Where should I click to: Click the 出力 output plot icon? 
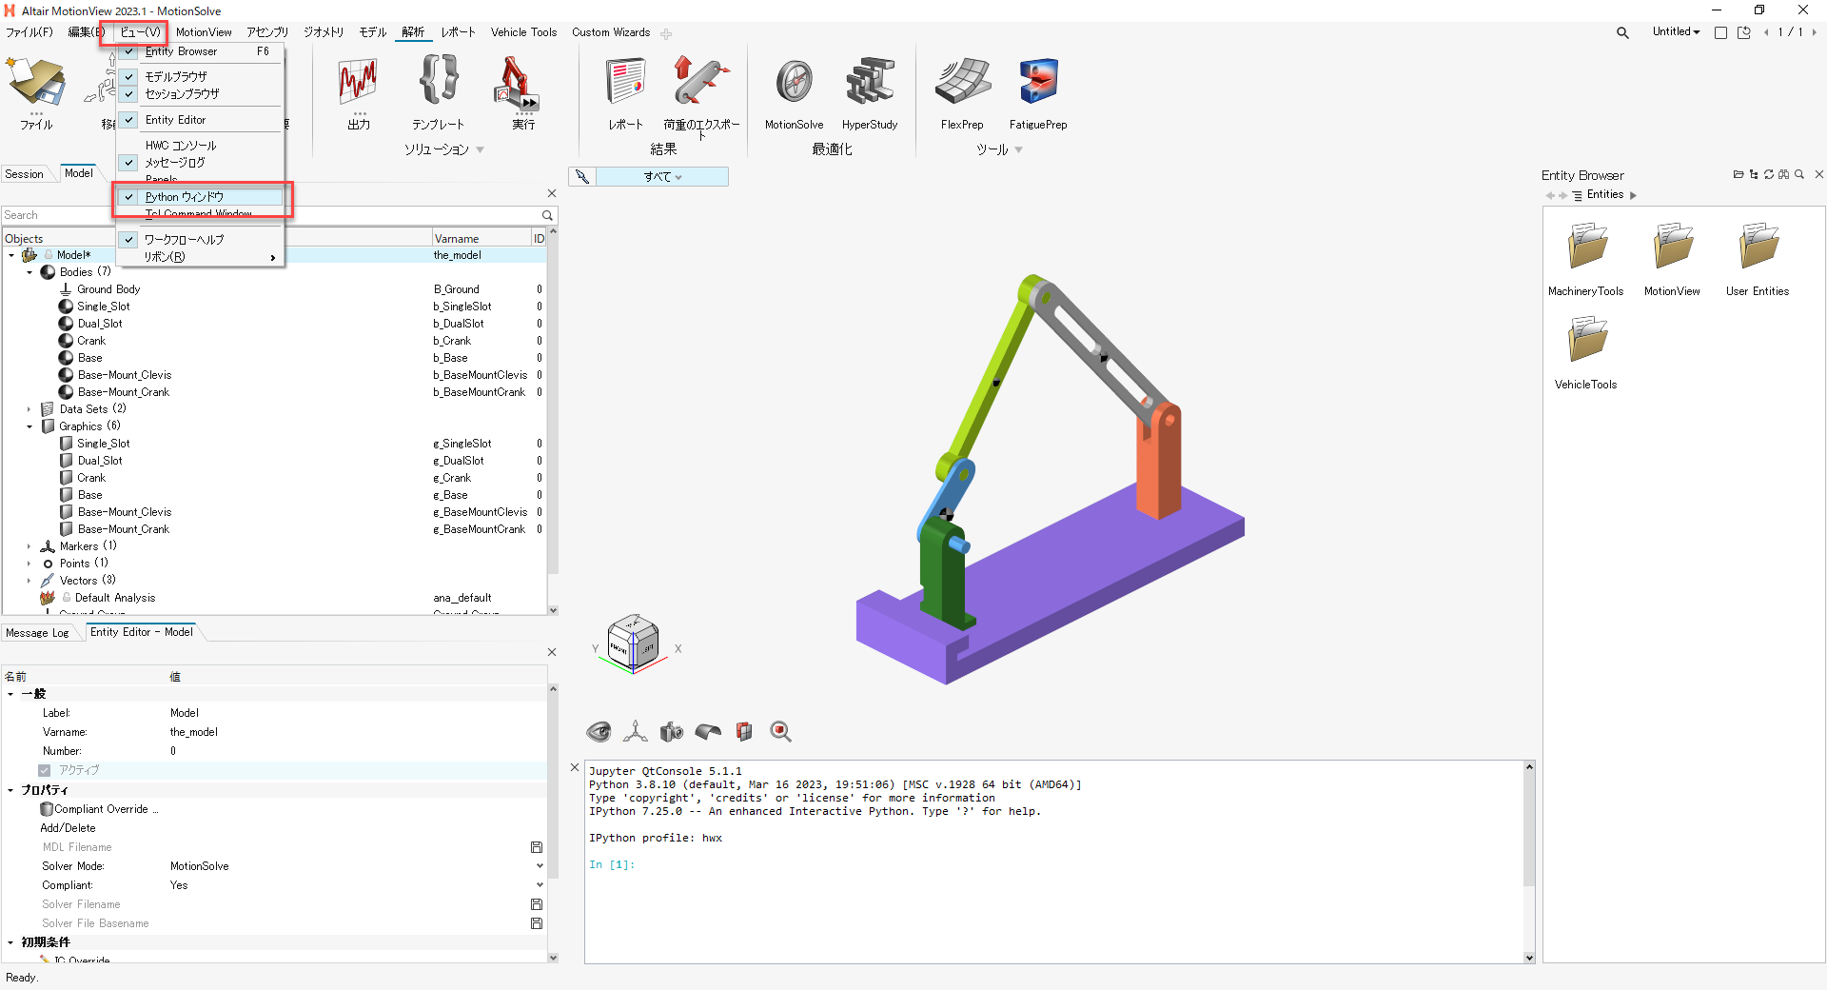point(358,82)
